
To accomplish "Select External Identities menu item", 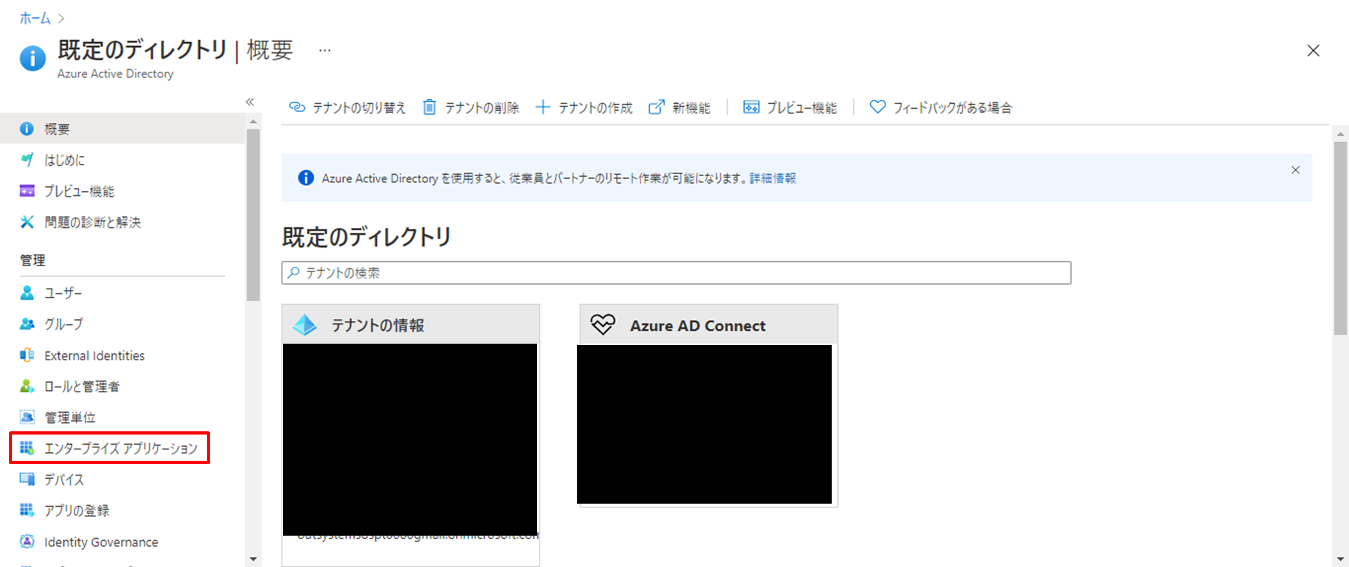I will (94, 356).
